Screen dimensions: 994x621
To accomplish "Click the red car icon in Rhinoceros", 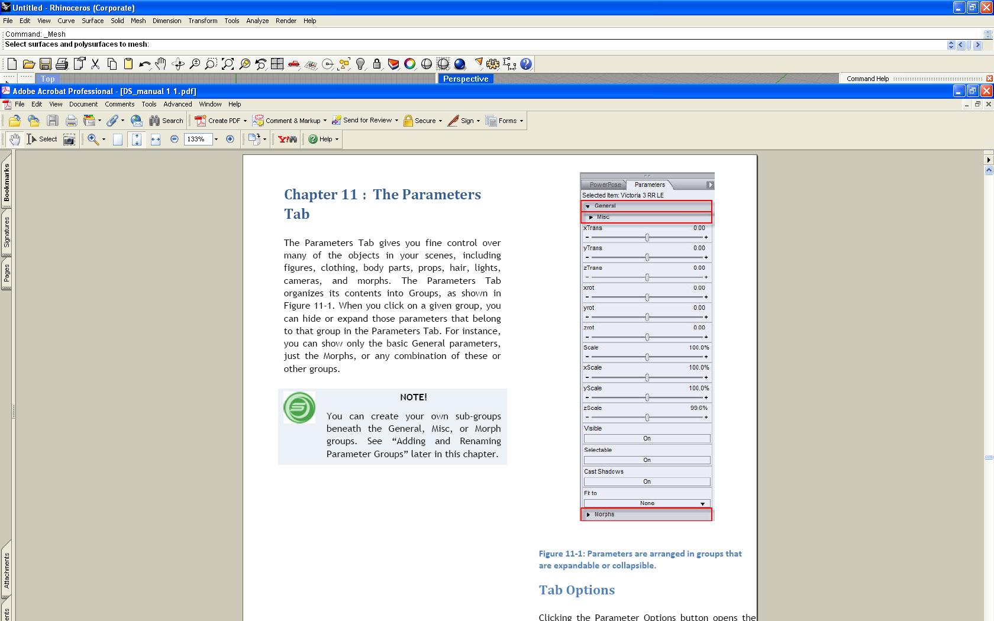I will click(x=293, y=64).
